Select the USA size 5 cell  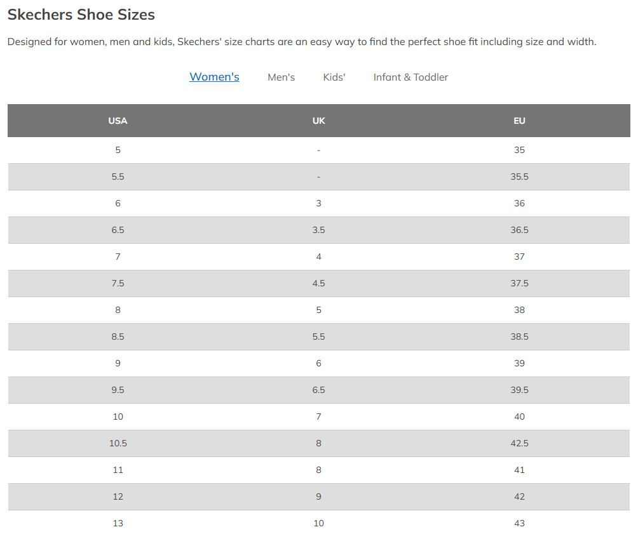click(118, 150)
